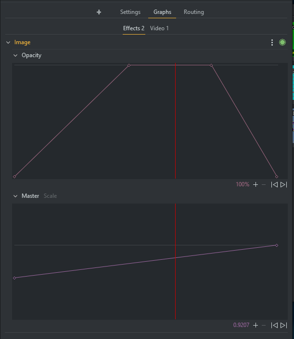The image size is (294, 339).
Task: Open the Routing tab
Action: point(194,12)
